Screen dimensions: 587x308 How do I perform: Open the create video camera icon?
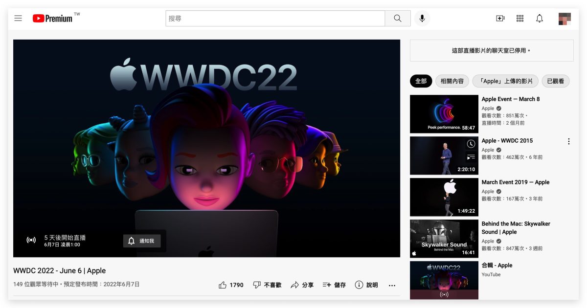[x=500, y=18]
